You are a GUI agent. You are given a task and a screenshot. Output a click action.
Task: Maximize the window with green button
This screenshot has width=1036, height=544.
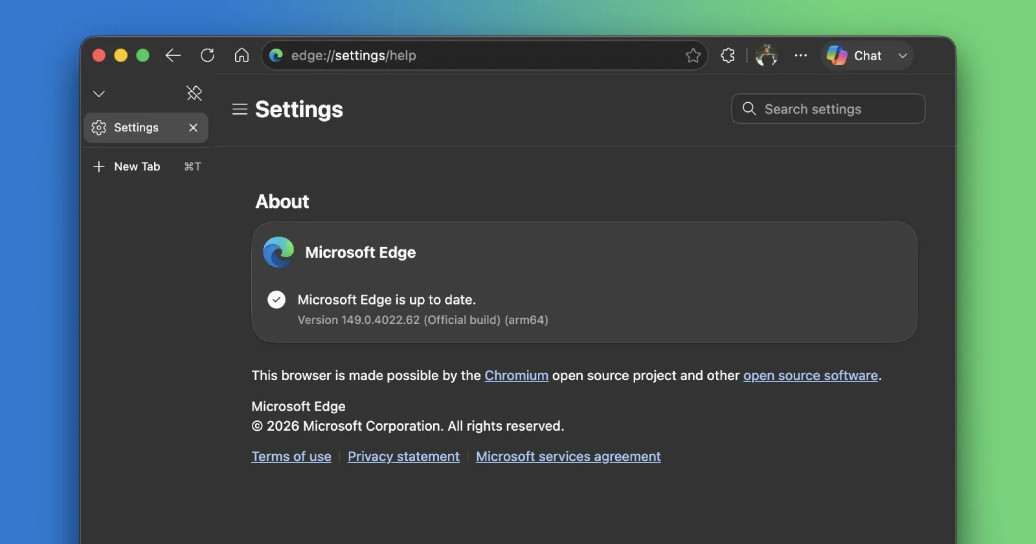[143, 56]
